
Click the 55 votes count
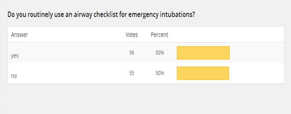tap(132, 73)
